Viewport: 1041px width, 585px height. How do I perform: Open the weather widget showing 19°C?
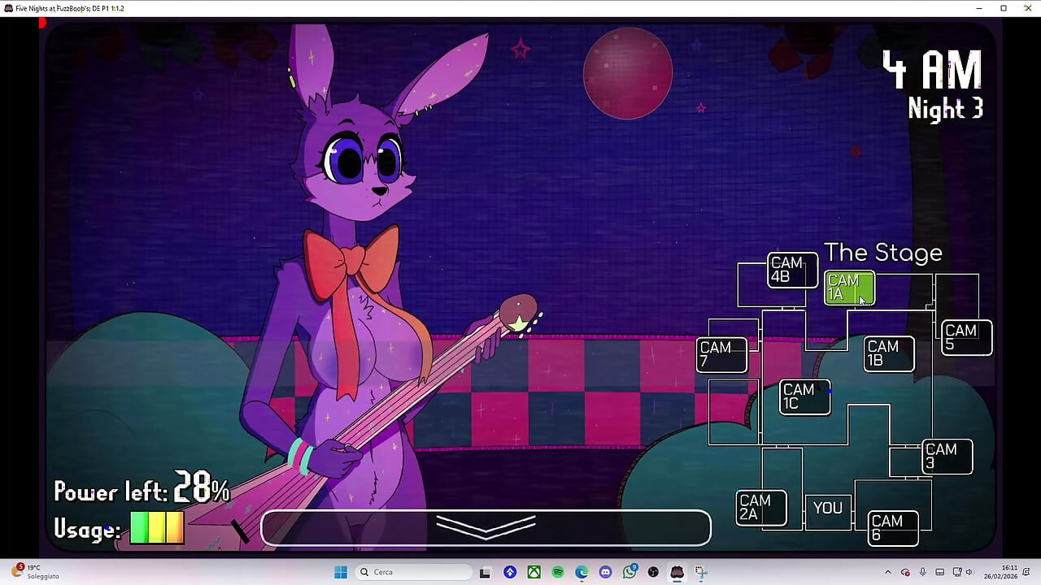point(36,572)
